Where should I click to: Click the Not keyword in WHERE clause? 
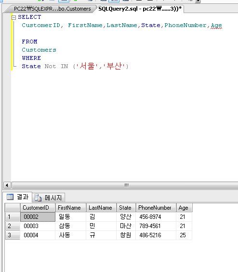pyautogui.click(x=50, y=66)
